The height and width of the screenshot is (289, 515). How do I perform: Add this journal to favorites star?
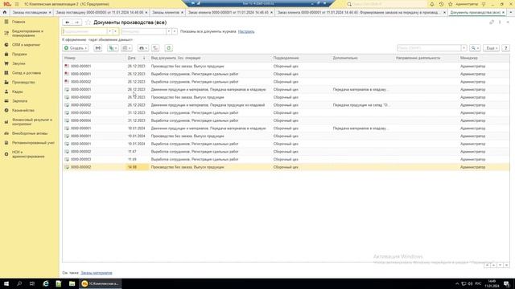(x=88, y=22)
